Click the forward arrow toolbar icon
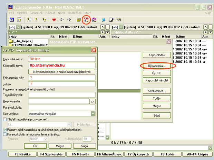The image size is (214, 160). pyautogui.click(x=69, y=20)
